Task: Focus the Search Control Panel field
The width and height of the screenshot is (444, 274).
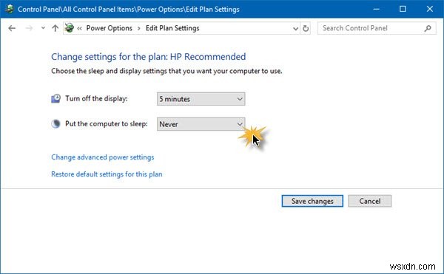Action: pyautogui.click(x=377, y=28)
